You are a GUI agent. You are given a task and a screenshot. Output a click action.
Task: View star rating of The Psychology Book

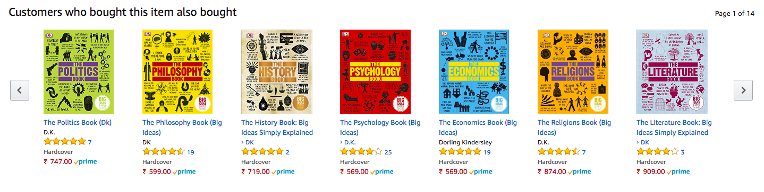pos(361,152)
